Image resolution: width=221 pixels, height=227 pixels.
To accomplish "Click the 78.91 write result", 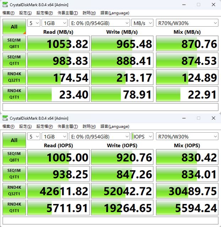I will [x=122, y=94].
